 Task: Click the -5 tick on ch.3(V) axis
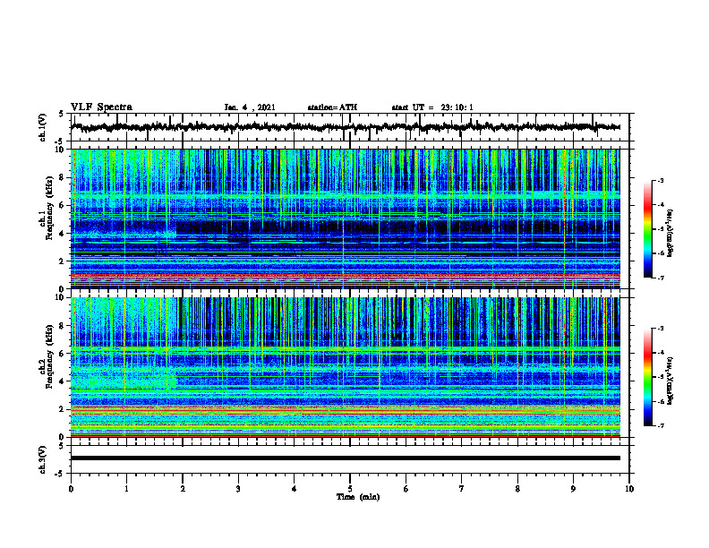point(60,474)
